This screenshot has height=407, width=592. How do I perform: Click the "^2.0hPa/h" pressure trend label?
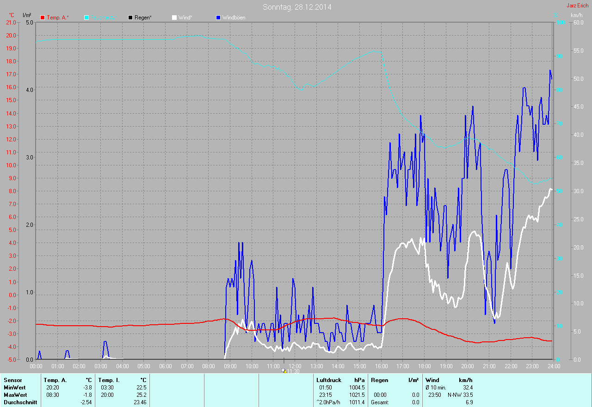328,402
